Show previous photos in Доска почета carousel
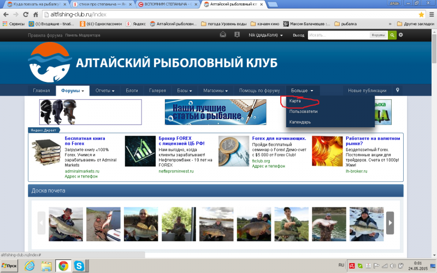437x273 pixels. click(42, 223)
